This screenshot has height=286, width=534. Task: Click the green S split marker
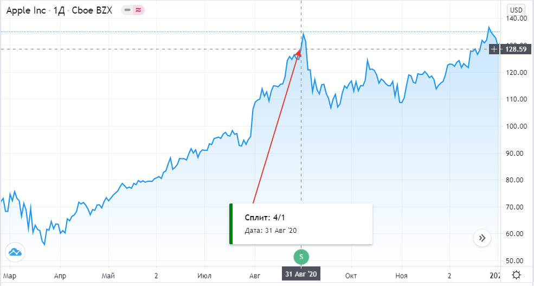click(x=301, y=256)
